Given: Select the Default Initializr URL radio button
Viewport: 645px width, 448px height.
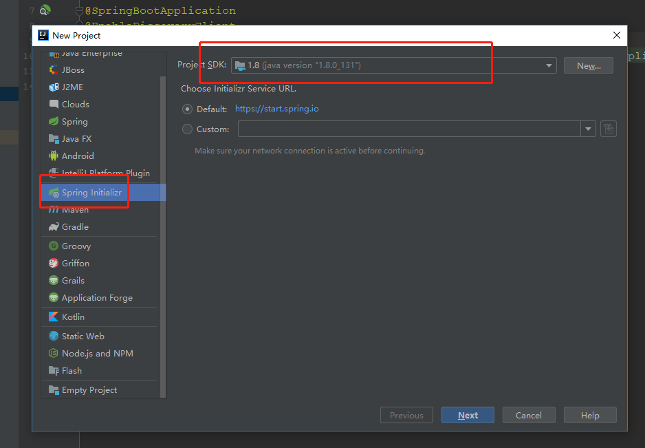Looking at the screenshot, I should (187, 109).
